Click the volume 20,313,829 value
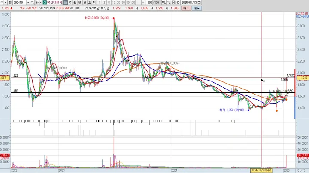The height and width of the screenshot is (173, 309). (x=47, y=8)
